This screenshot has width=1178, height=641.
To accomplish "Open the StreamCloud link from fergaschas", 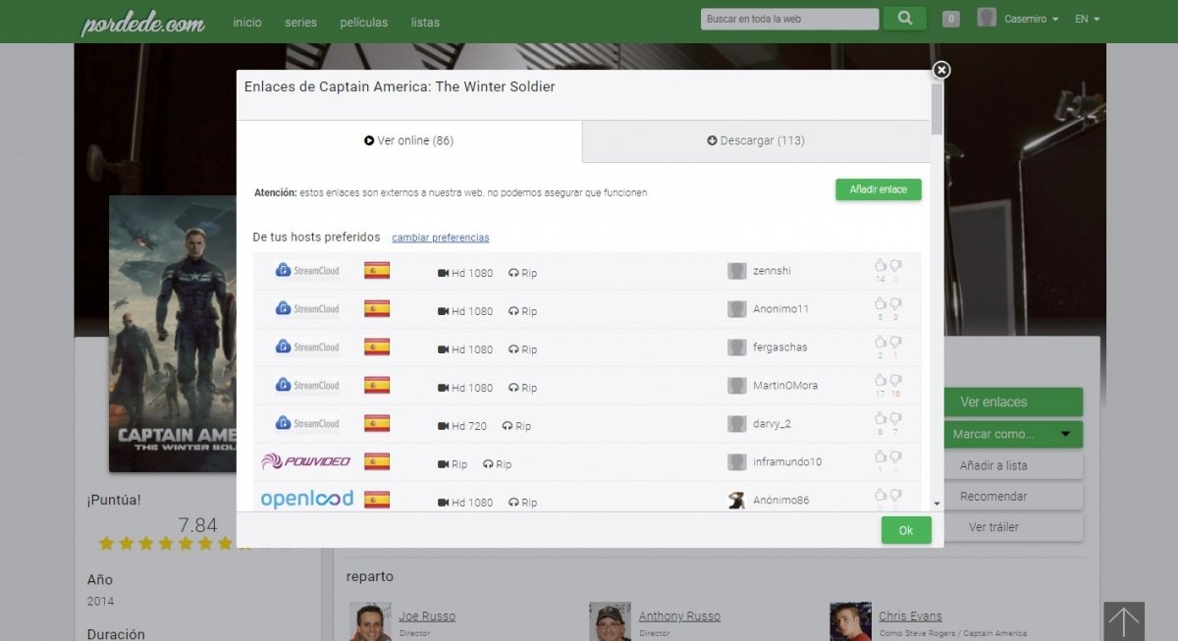I will [x=307, y=347].
